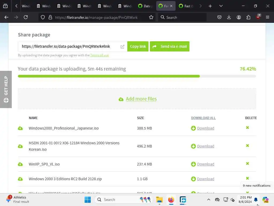Image resolution: width=274 pixels, height=206 pixels.
Task: Delete WinXP_SP0_VL.iso file
Action: pyautogui.click(x=248, y=164)
